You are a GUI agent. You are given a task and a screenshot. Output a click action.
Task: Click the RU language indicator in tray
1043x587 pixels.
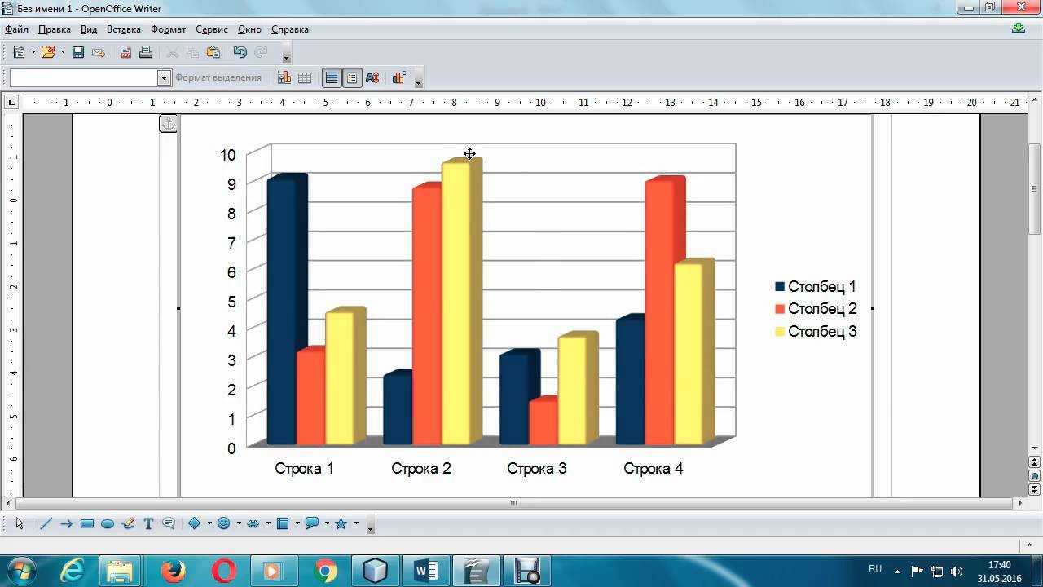click(x=875, y=569)
